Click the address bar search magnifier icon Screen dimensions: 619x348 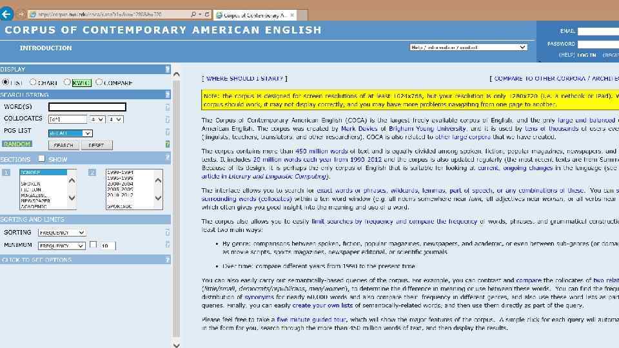click(193, 15)
